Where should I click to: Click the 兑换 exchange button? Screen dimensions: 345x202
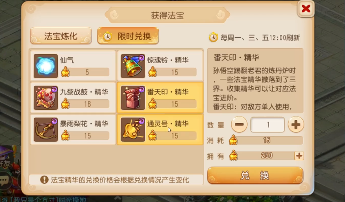tap(255, 176)
